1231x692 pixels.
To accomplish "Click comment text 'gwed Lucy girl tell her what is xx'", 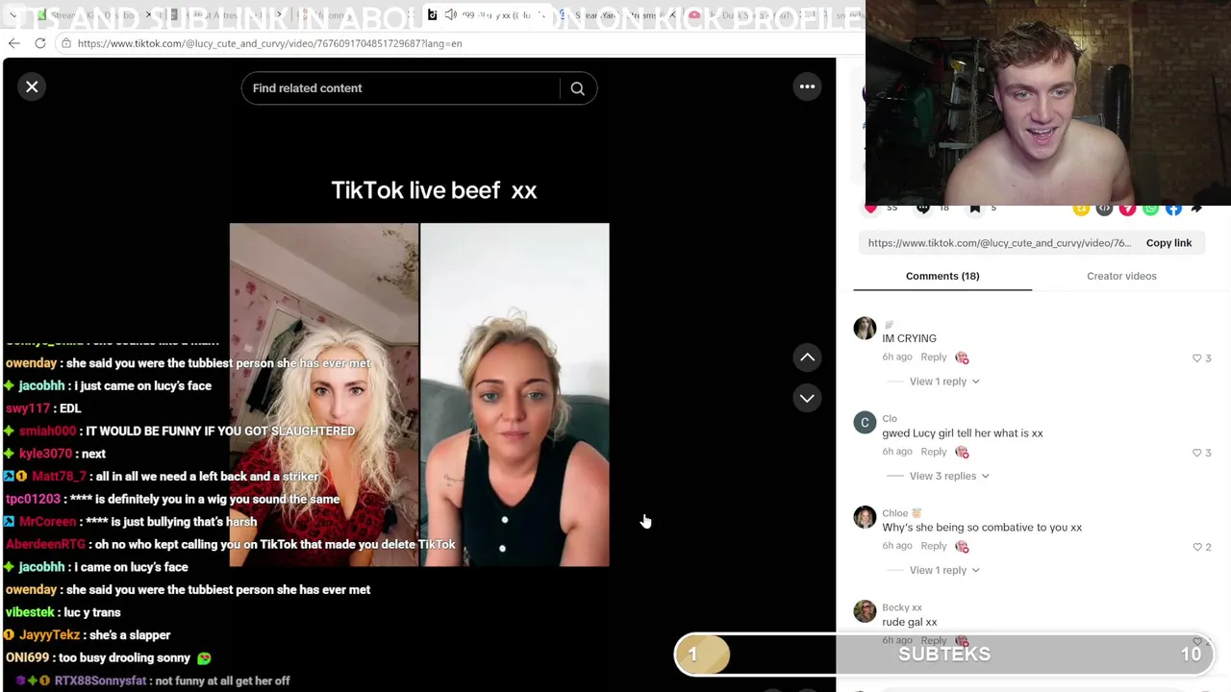I will (963, 433).
